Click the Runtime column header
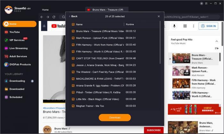The height and width of the screenshot is (134, 224). pos(130,24)
